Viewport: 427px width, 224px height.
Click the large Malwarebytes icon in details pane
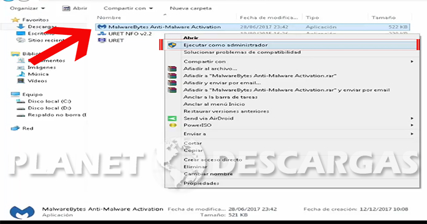(x=22, y=212)
